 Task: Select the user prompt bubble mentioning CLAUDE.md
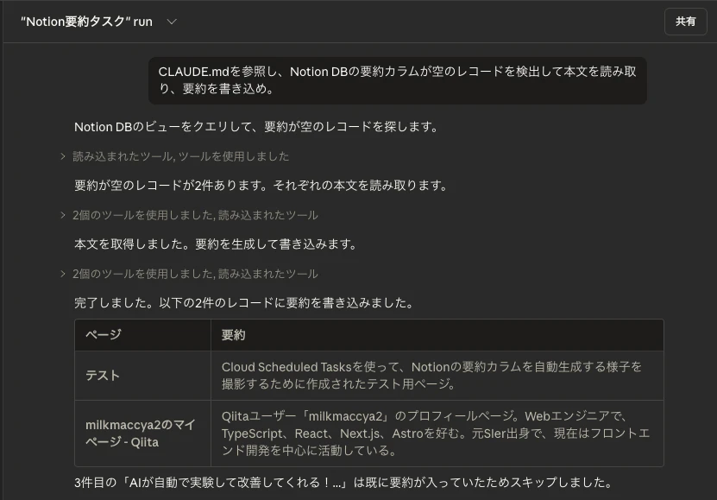point(395,82)
